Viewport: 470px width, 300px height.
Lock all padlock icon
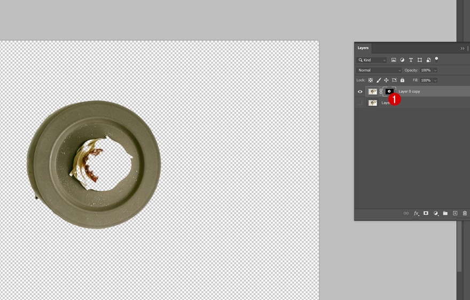click(402, 80)
